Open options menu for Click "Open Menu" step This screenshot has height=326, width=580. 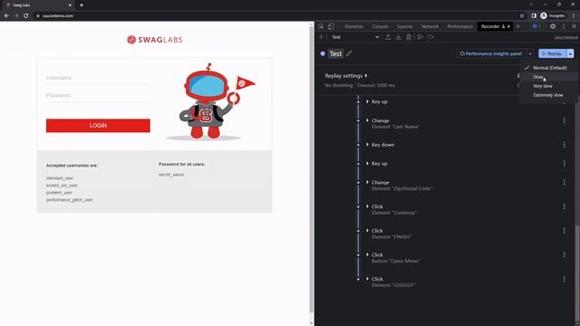pyautogui.click(x=564, y=254)
